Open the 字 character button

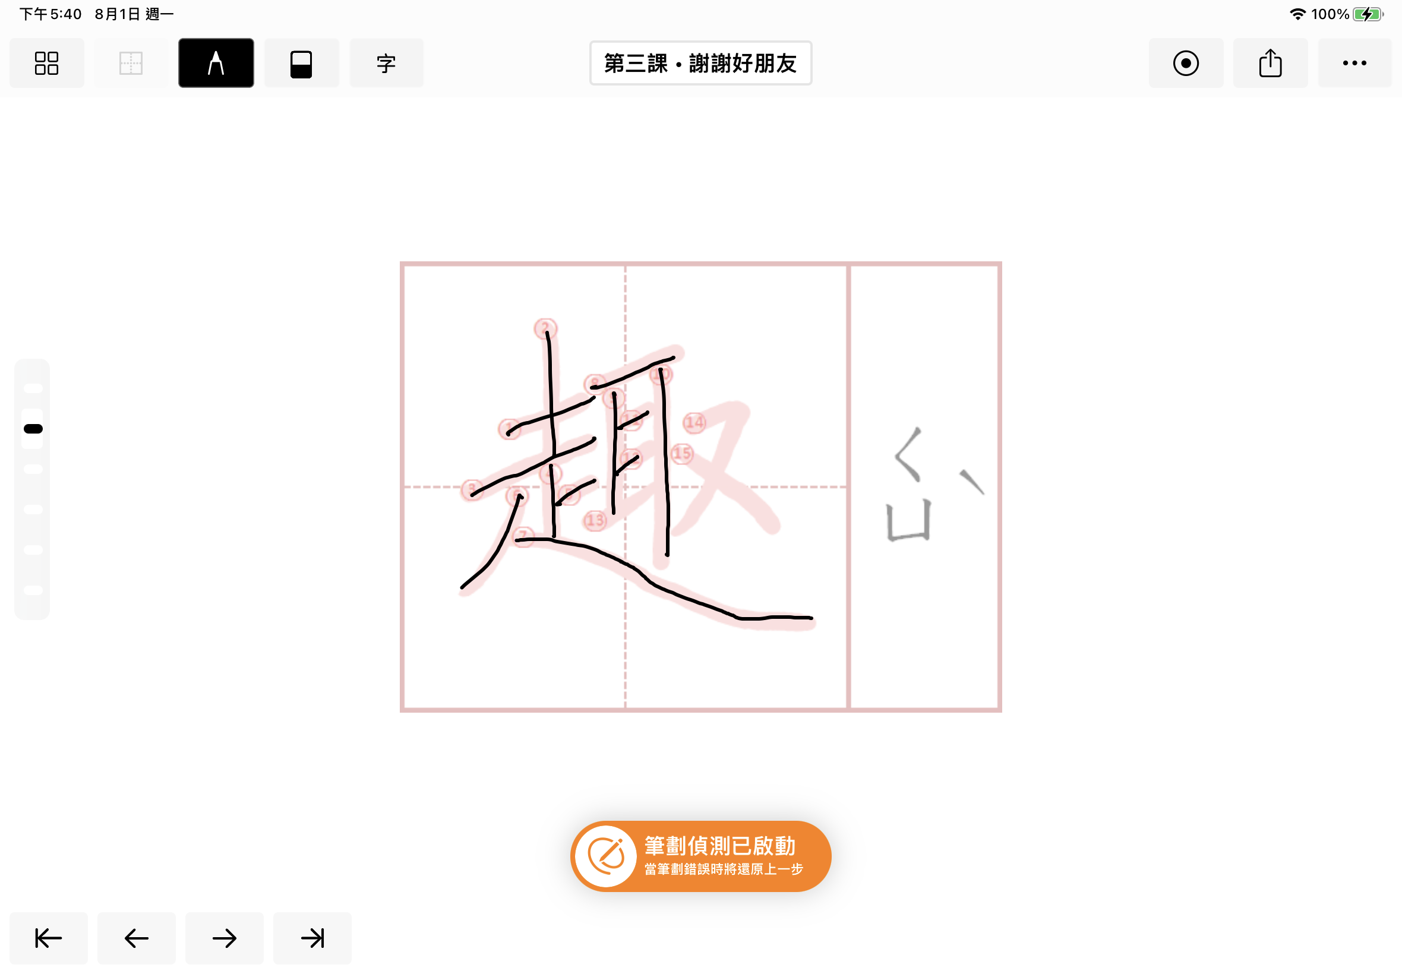pyautogui.click(x=386, y=63)
